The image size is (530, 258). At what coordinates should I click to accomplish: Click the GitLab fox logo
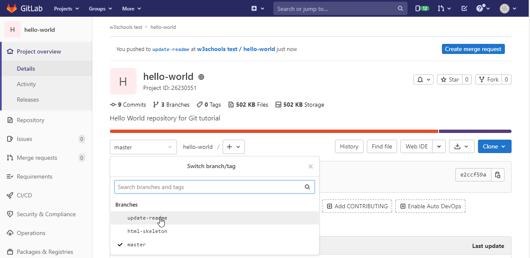coord(11,8)
